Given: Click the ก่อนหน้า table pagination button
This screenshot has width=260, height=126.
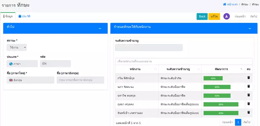Looking at the screenshot, I should [227, 122].
